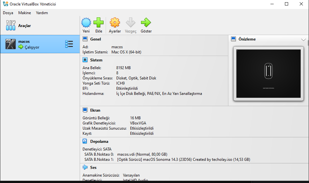309x183 pixels.
Task: Click the macos VM preview thumbnail
Action: 269,74
